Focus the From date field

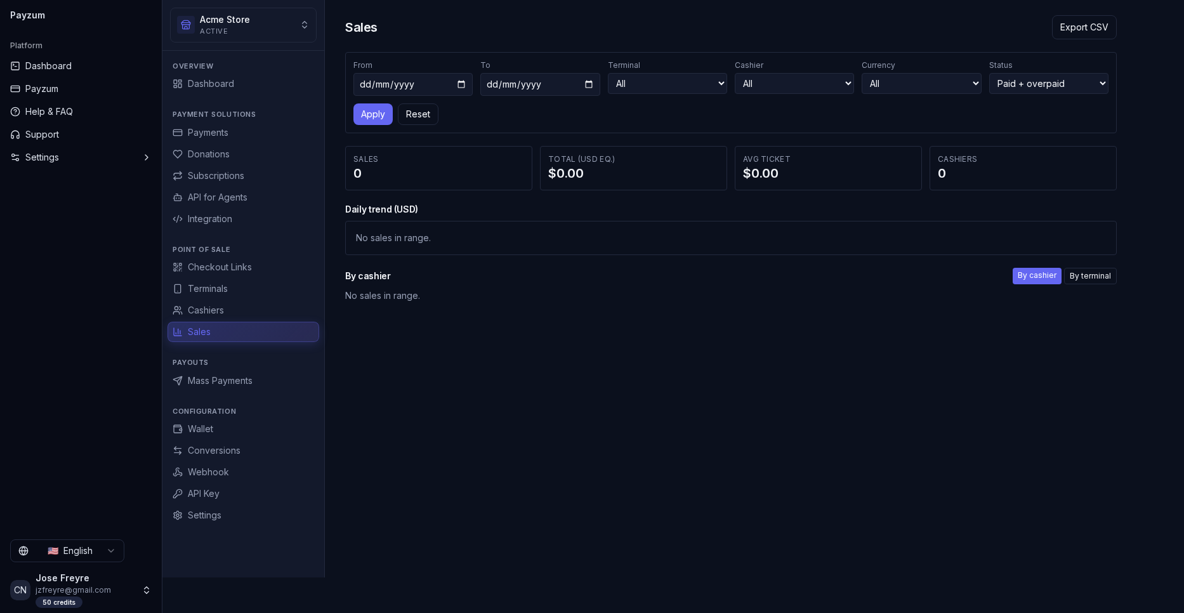413,84
